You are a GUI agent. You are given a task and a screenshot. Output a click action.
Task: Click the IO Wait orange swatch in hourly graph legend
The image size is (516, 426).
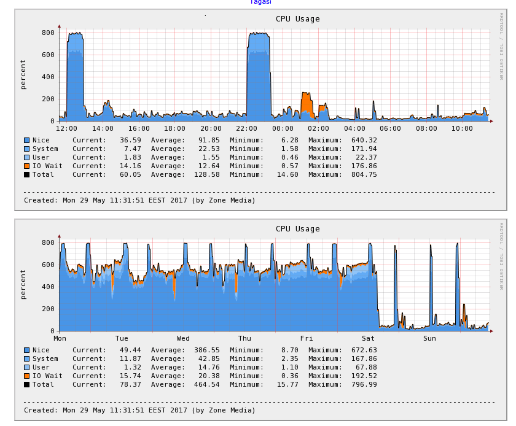(x=26, y=166)
